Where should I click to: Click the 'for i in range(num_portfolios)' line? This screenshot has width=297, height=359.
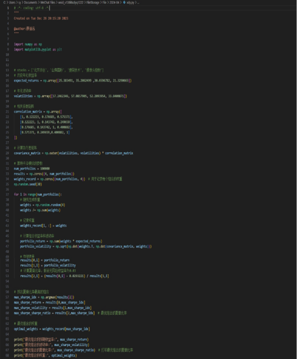click(x=38, y=194)
